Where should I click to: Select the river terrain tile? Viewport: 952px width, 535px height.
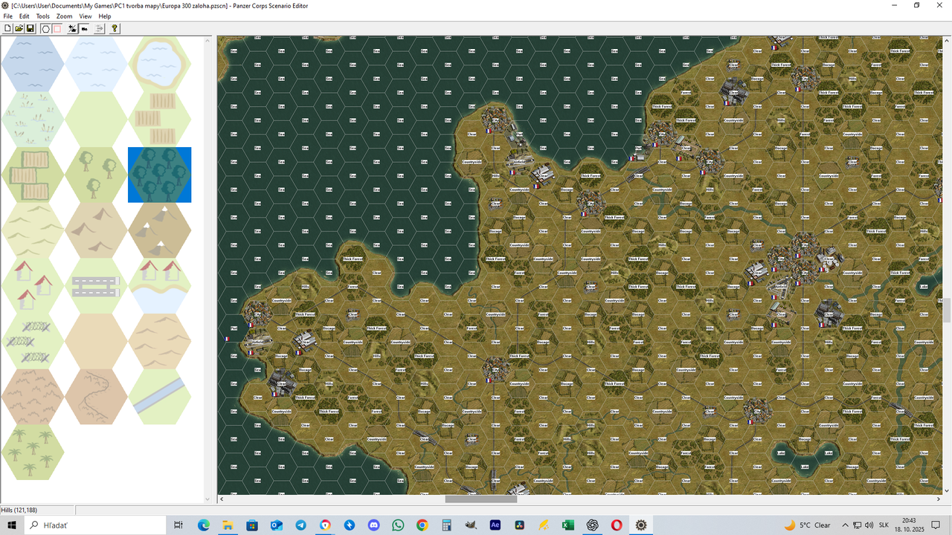coord(159,397)
